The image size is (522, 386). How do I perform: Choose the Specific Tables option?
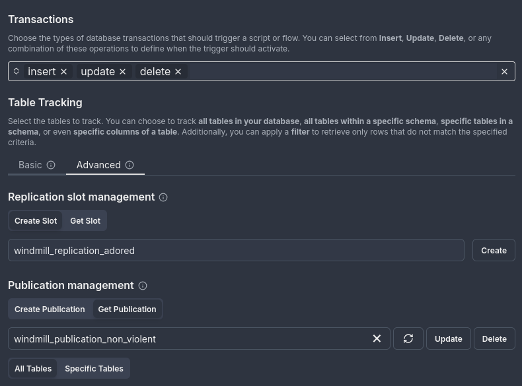tap(94, 369)
